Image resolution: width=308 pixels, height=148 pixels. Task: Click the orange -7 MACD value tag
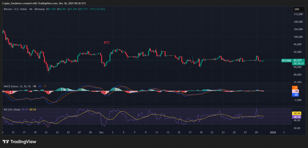295,87
